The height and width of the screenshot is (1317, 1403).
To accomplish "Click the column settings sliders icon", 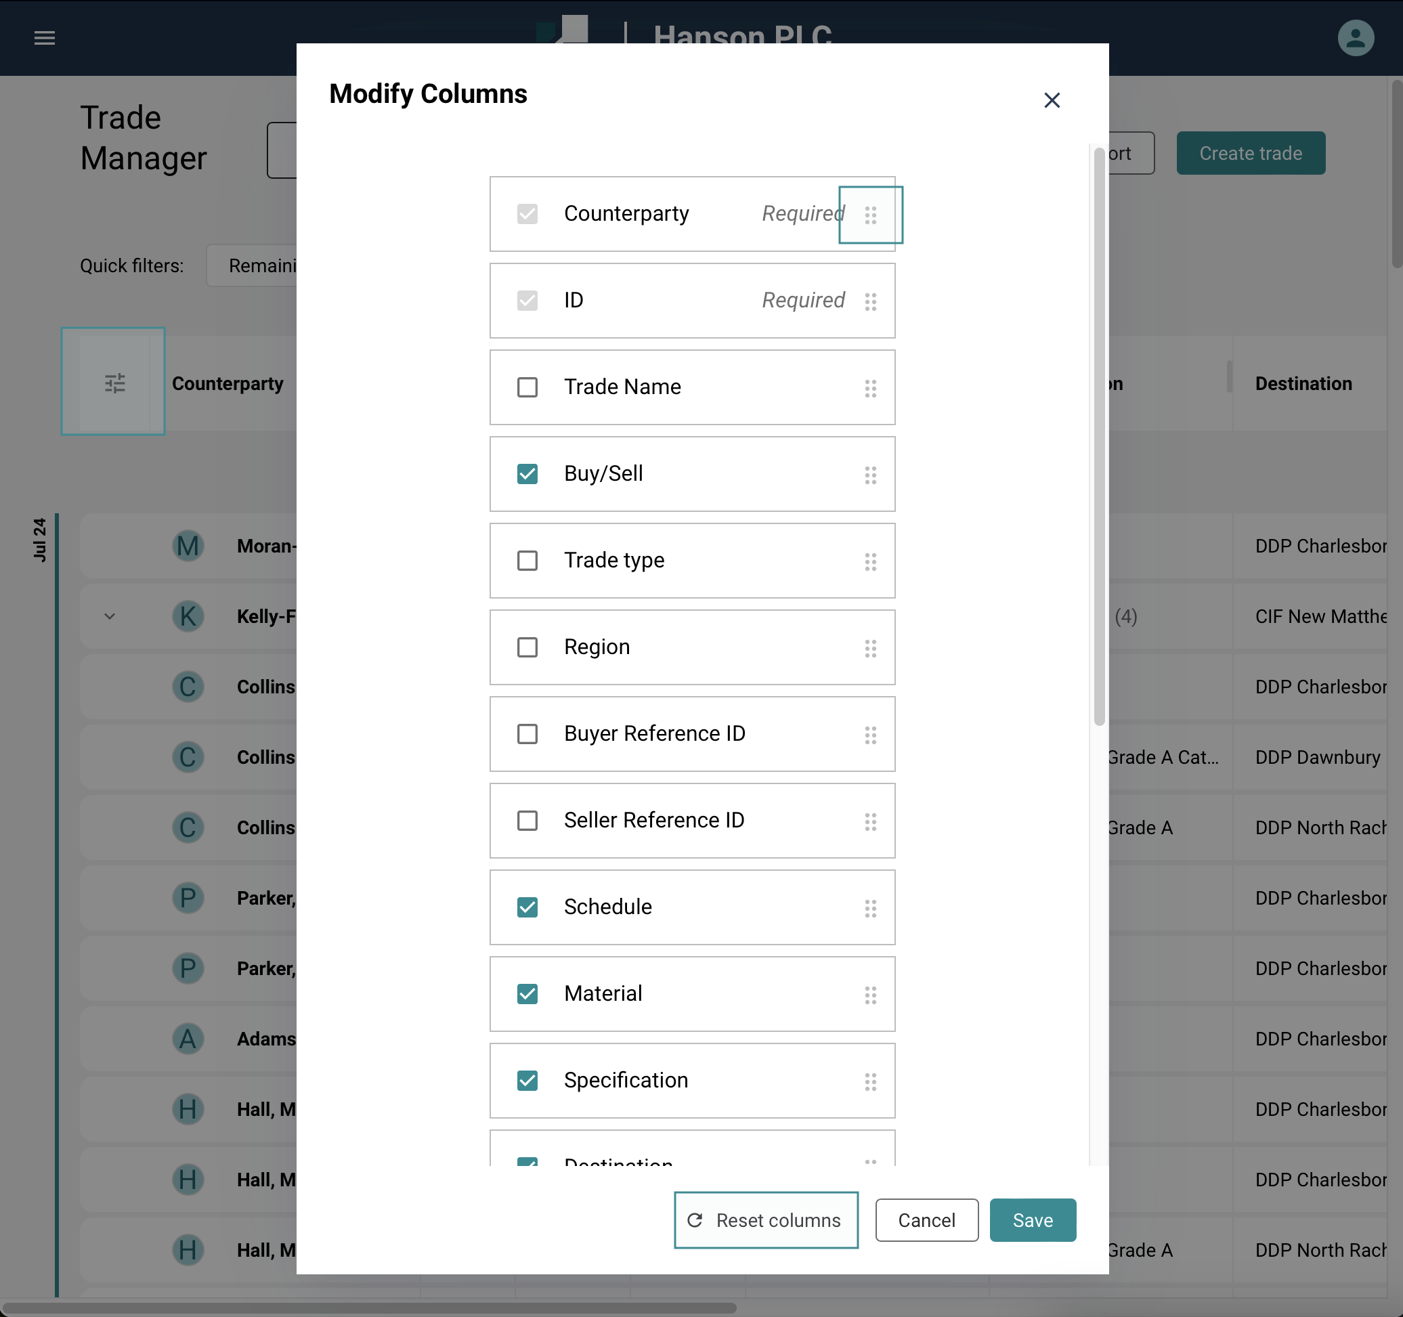I will point(114,383).
